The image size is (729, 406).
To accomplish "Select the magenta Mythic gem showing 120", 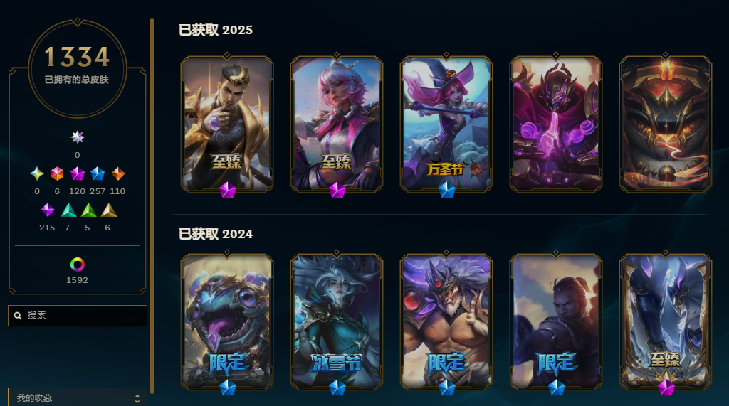I will [77, 173].
